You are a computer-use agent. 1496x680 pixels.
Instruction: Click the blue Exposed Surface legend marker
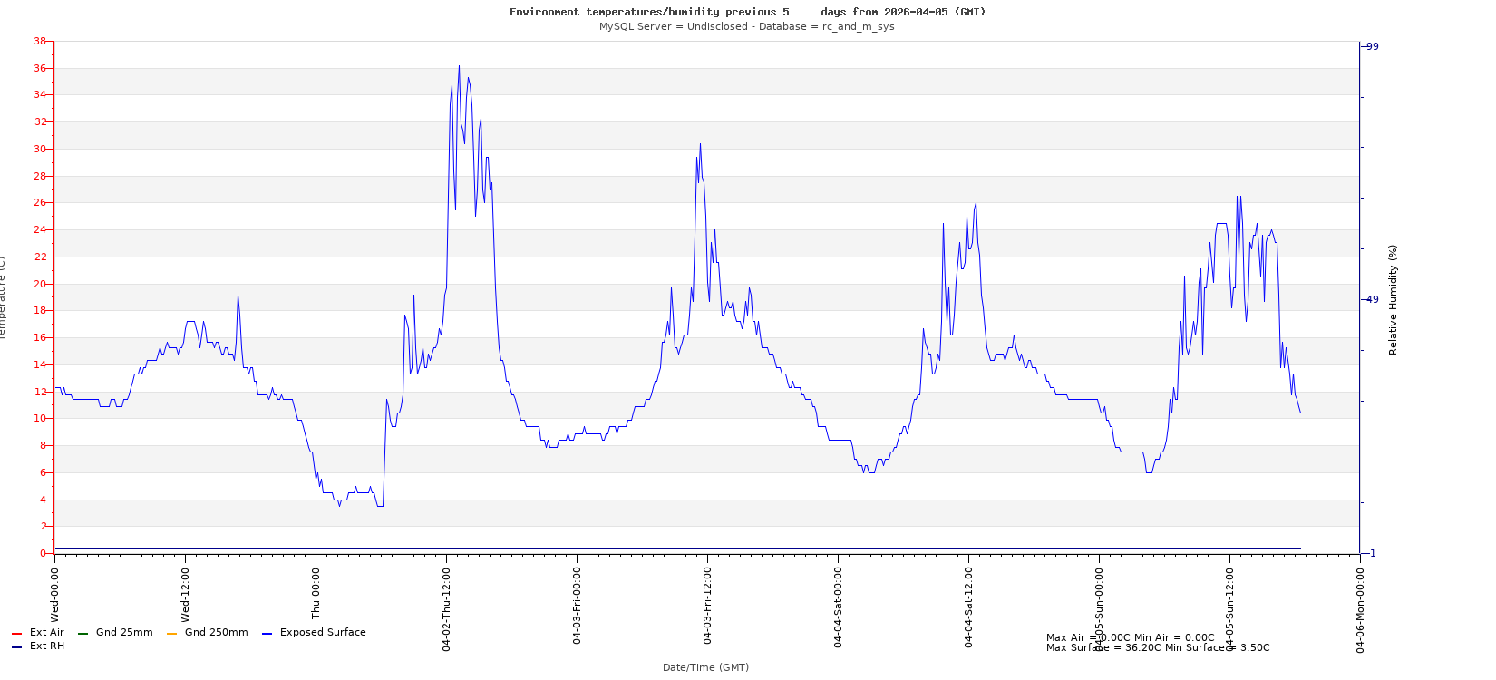coord(267,634)
